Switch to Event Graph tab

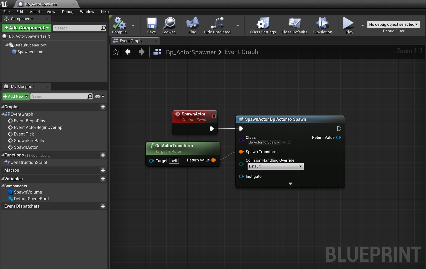(135, 41)
